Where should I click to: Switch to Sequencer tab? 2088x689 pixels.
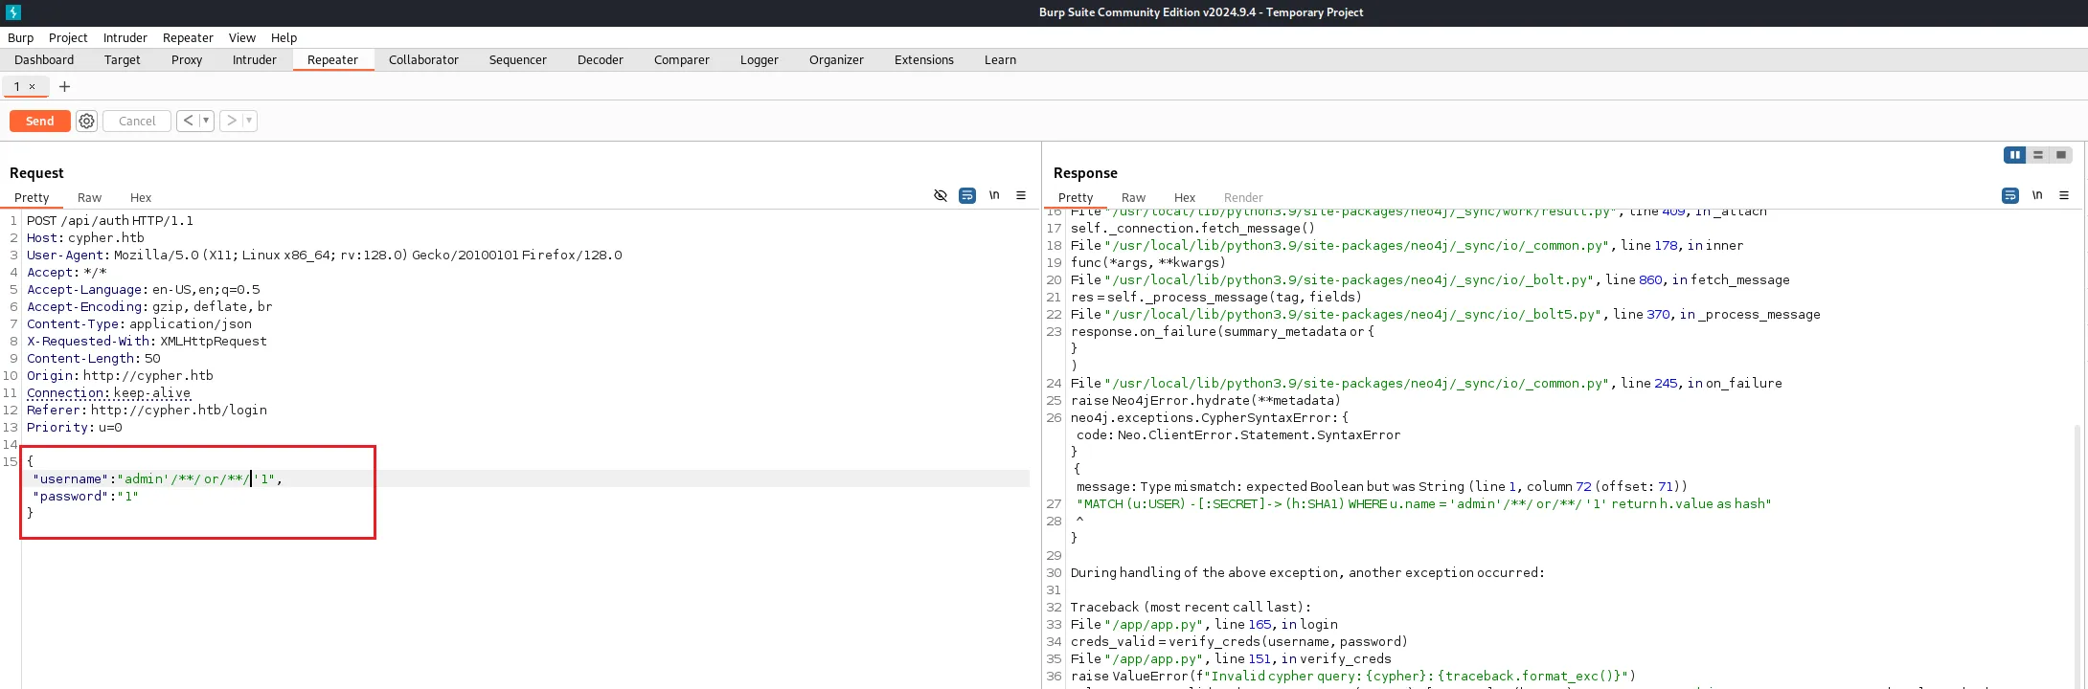pyautogui.click(x=518, y=59)
